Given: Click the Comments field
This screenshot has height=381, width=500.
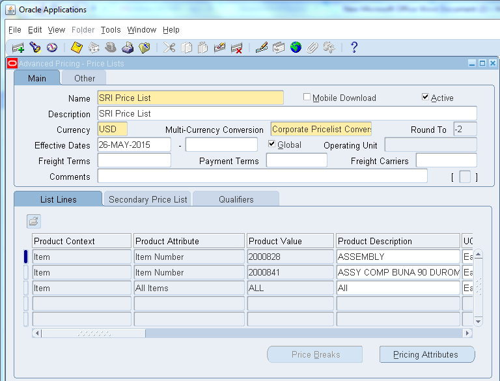Looking at the screenshot, I should [262, 176].
